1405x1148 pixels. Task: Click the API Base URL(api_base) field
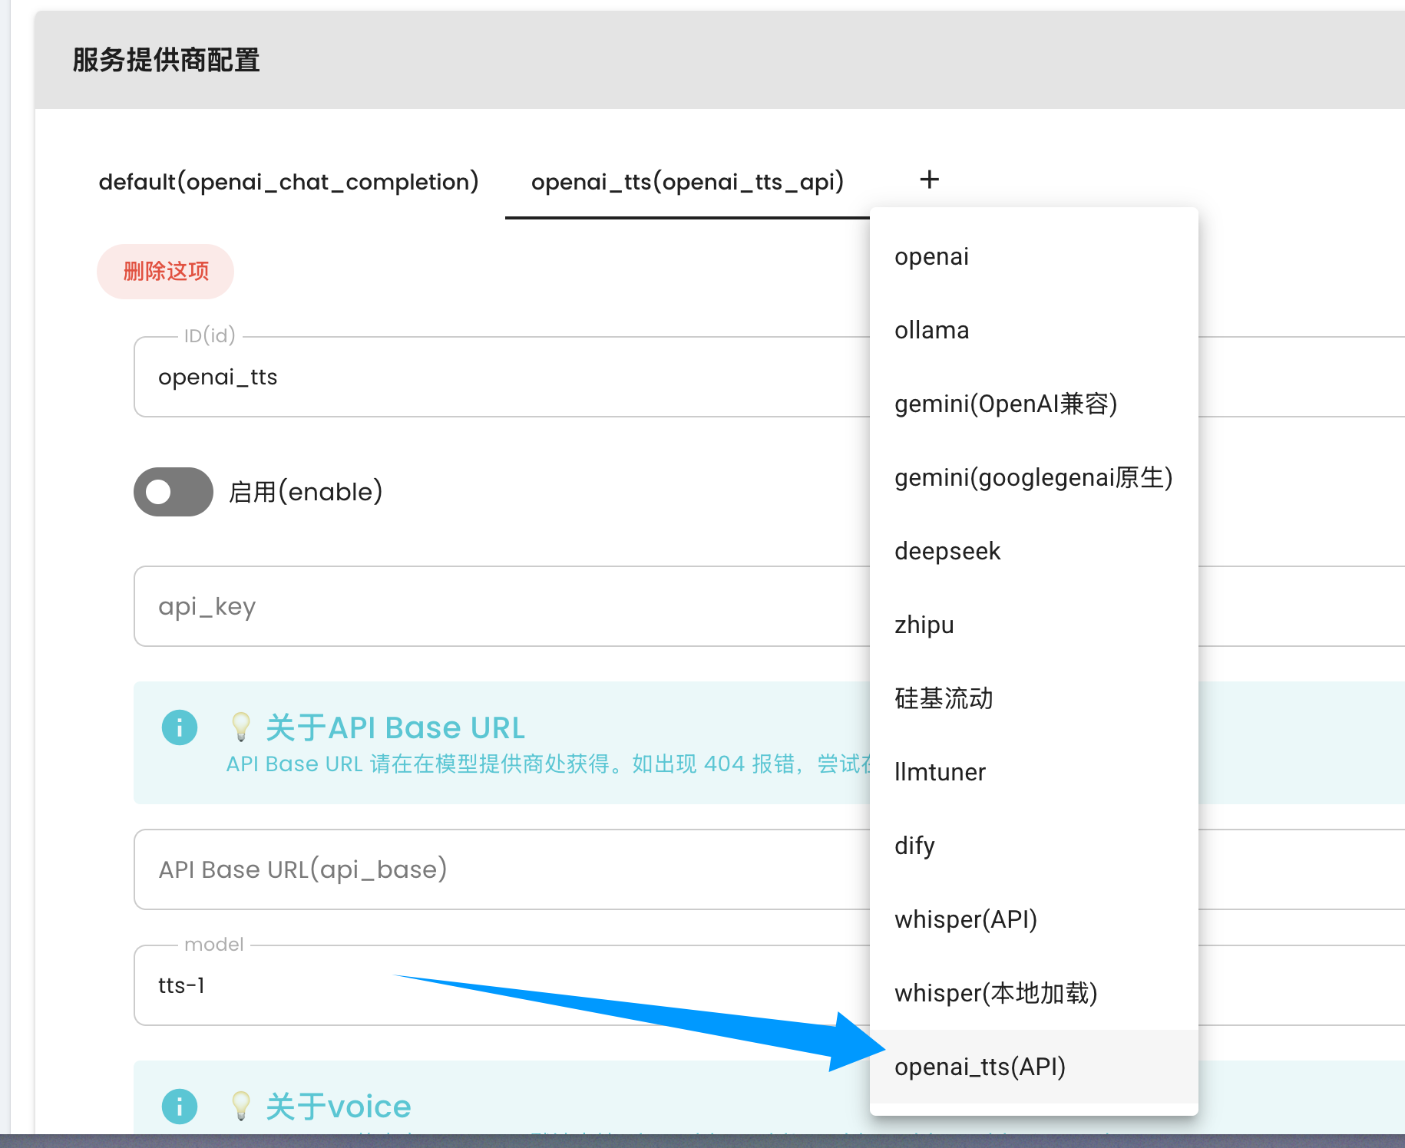click(499, 869)
